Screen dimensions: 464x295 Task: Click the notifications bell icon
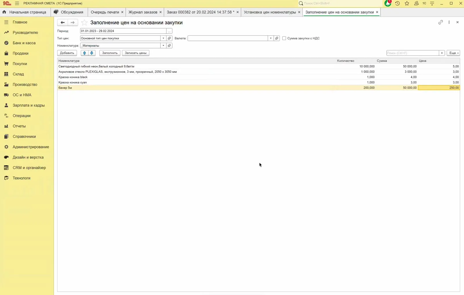point(388,3)
